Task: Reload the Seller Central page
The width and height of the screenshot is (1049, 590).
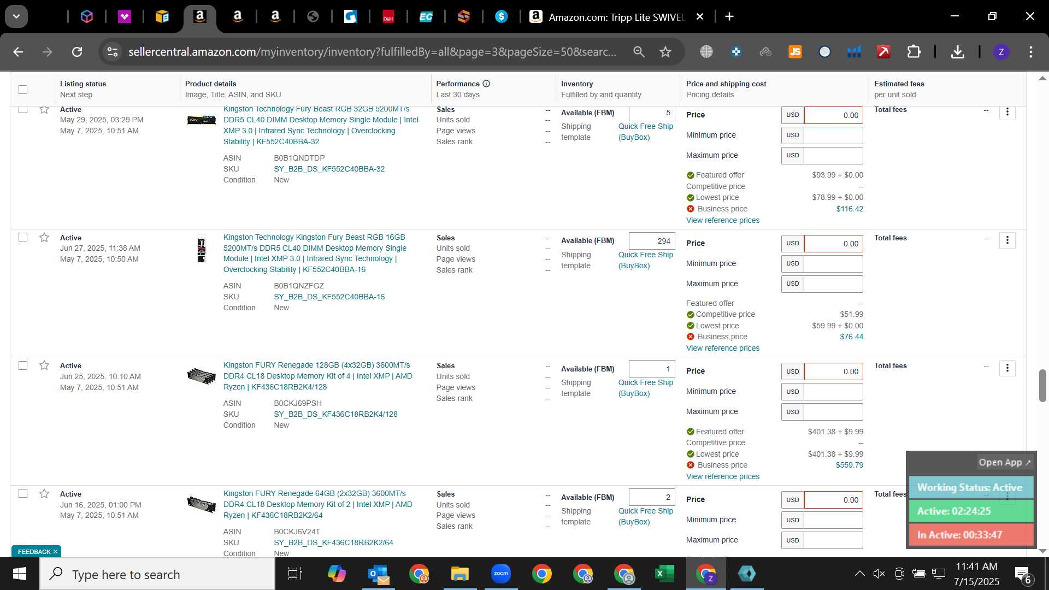Action: [x=77, y=52]
